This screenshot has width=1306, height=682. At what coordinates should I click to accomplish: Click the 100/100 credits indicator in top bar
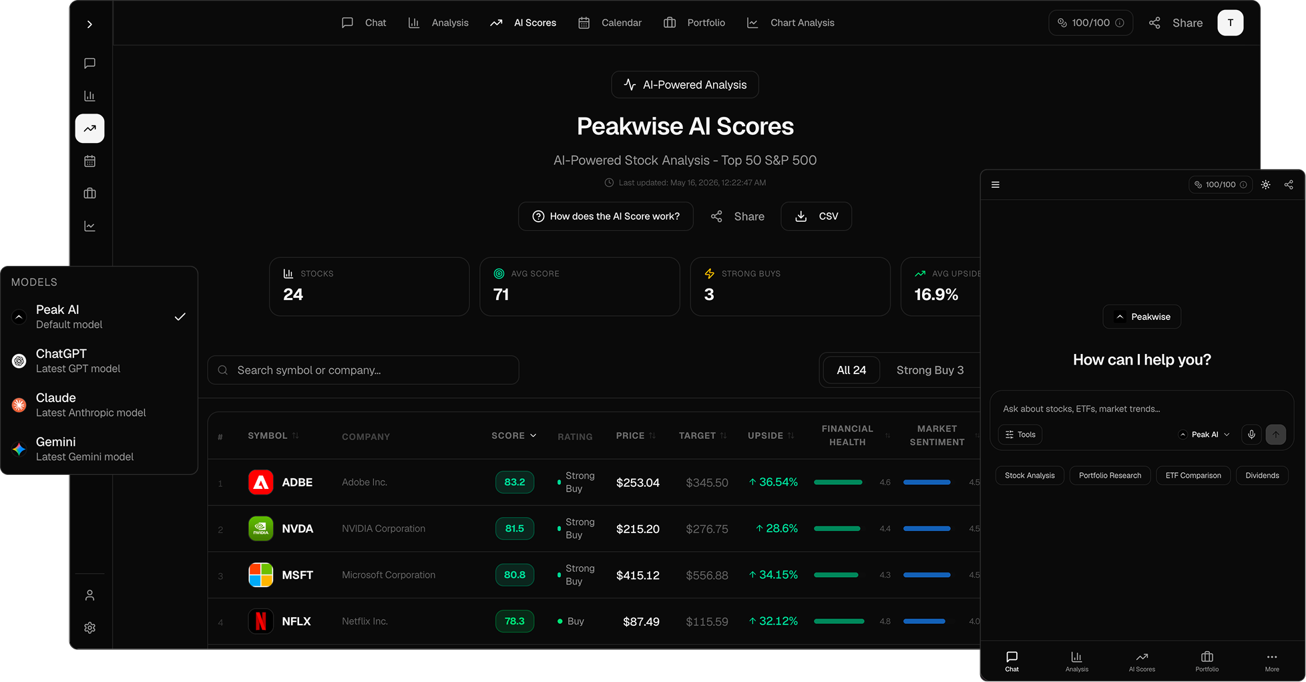(1090, 23)
